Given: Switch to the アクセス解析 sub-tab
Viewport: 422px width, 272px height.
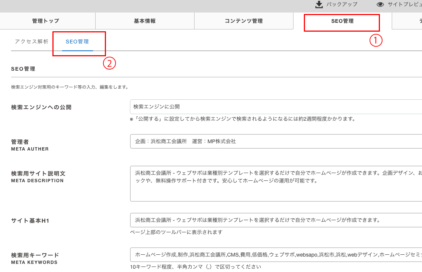Looking at the screenshot, I should [x=32, y=42].
